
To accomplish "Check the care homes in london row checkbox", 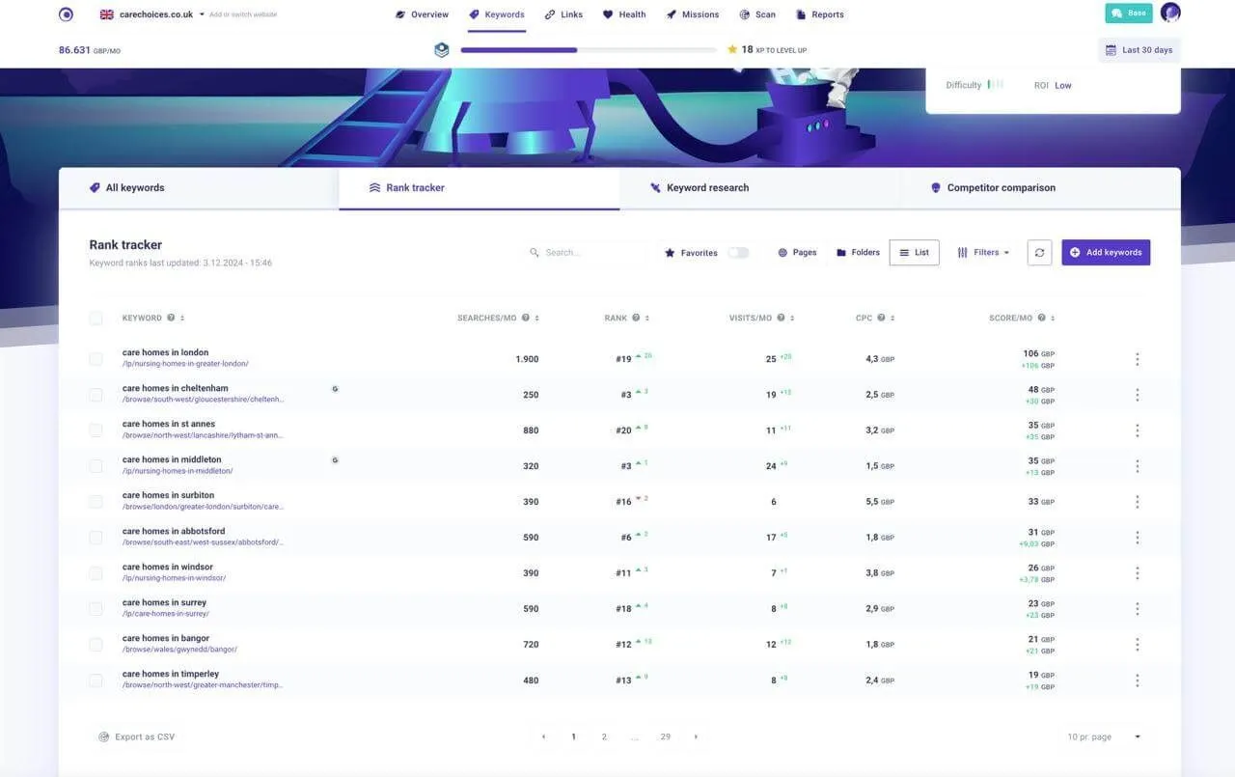I will click(x=96, y=359).
